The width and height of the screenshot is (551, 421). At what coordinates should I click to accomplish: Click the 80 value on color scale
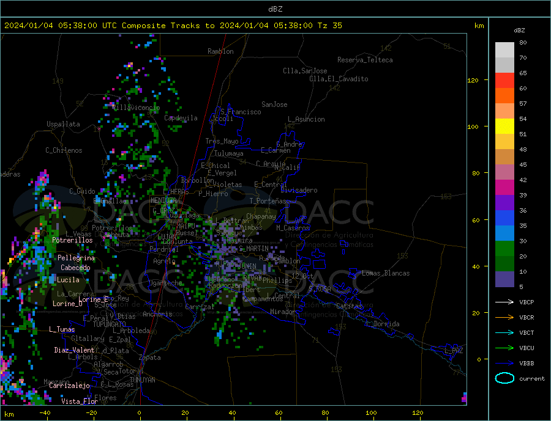[x=523, y=42]
